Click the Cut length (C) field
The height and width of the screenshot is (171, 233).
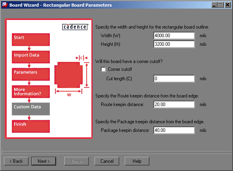[x=174, y=79]
